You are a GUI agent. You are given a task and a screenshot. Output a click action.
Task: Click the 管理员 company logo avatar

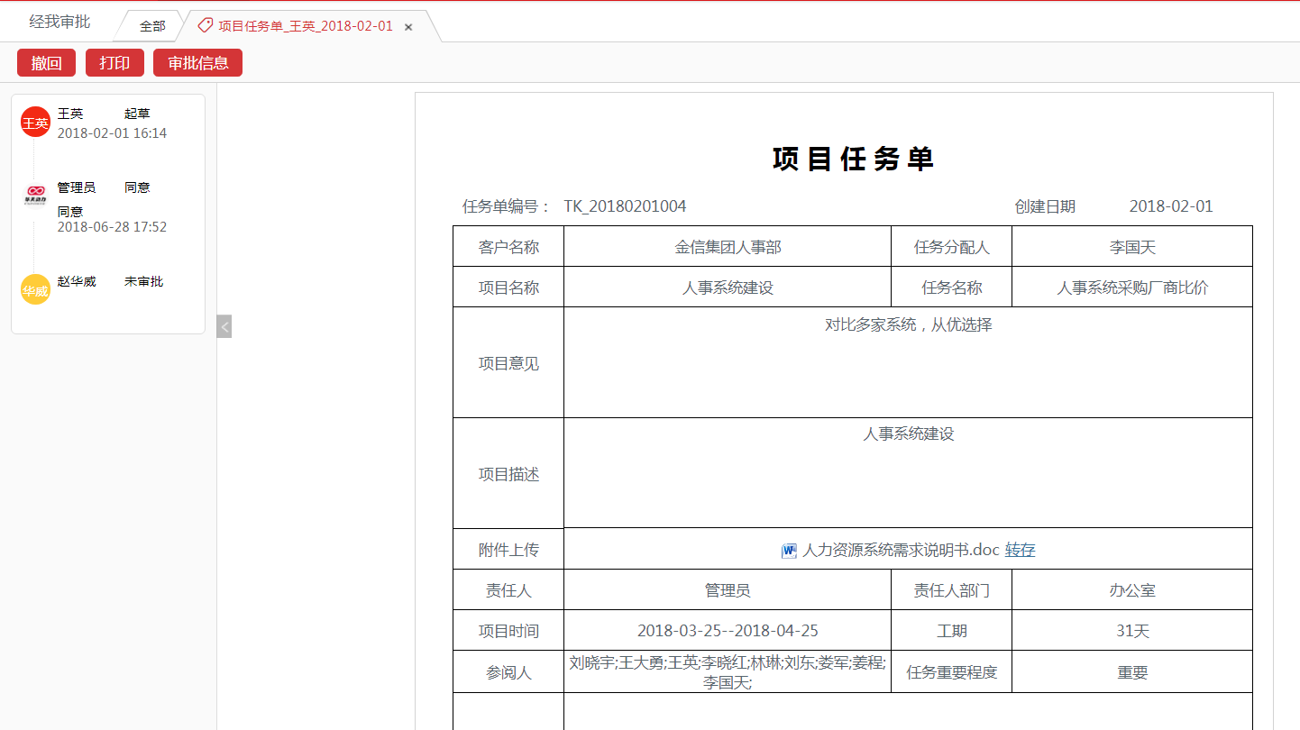35,195
